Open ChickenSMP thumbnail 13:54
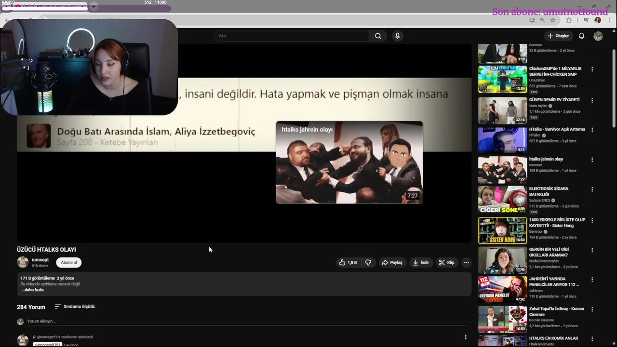Viewport: 617px width, 347px height. click(x=502, y=79)
